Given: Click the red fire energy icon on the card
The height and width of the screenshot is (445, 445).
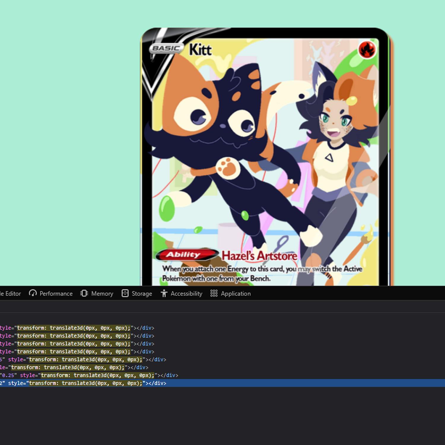Looking at the screenshot, I should pos(367,50).
